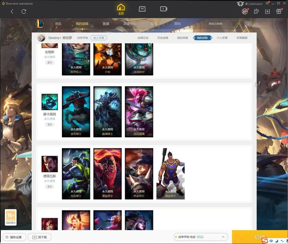This screenshot has width=288, height=244.
Task: Select the 生化骑士 skin card
Action: click(76, 174)
